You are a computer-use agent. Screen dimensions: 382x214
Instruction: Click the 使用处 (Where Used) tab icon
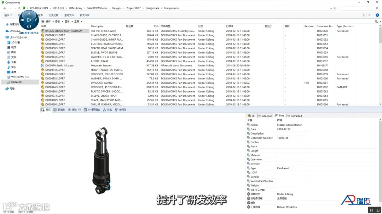[116, 110]
